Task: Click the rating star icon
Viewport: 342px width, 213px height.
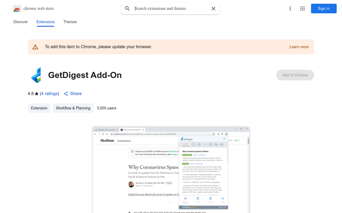Action: (x=37, y=94)
